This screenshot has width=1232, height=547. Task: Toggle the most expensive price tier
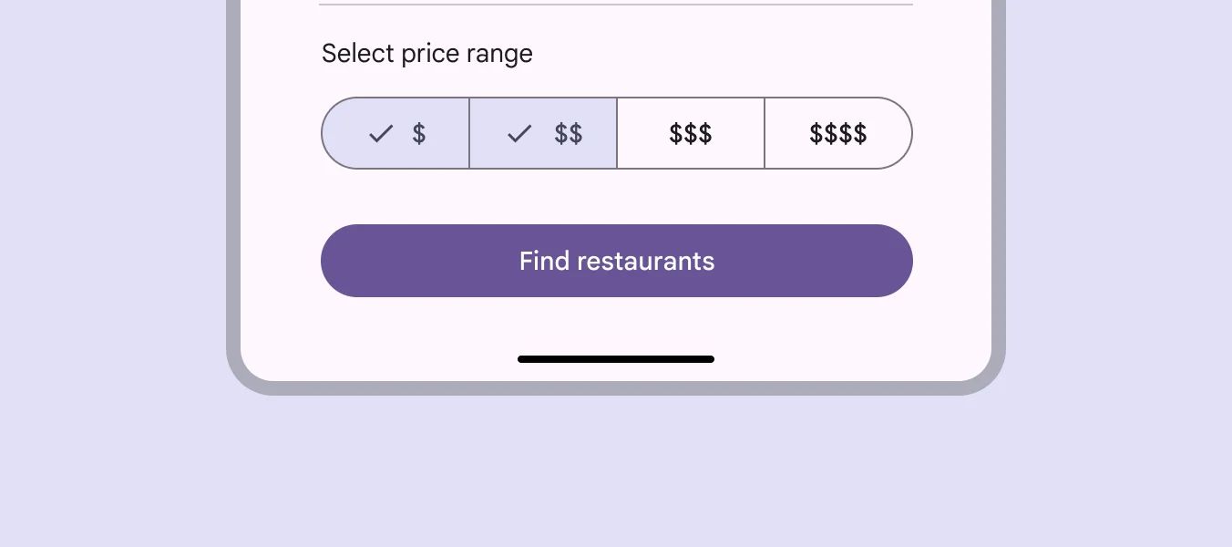click(x=837, y=133)
